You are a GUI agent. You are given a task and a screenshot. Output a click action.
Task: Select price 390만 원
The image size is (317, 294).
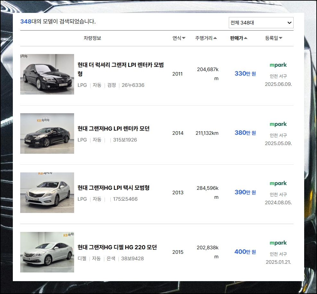click(x=245, y=192)
